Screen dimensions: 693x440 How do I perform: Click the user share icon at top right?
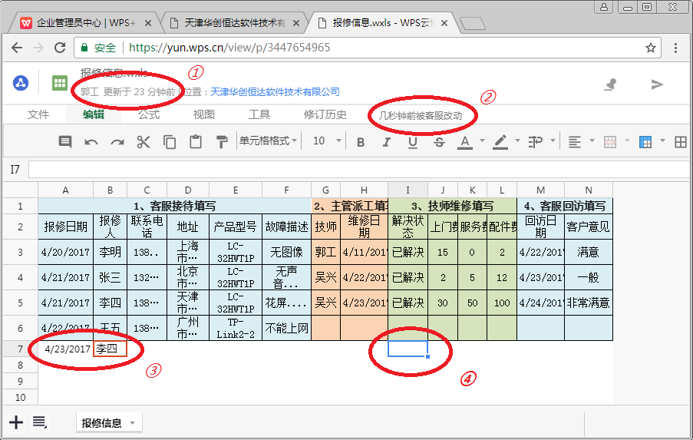click(x=611, y=84)
